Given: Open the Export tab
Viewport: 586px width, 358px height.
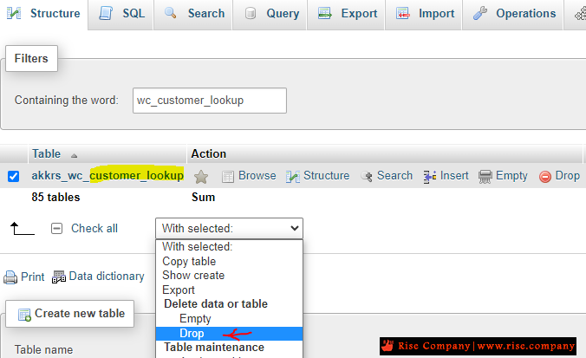Looking at the screenshot, I should tap(346, 14).
